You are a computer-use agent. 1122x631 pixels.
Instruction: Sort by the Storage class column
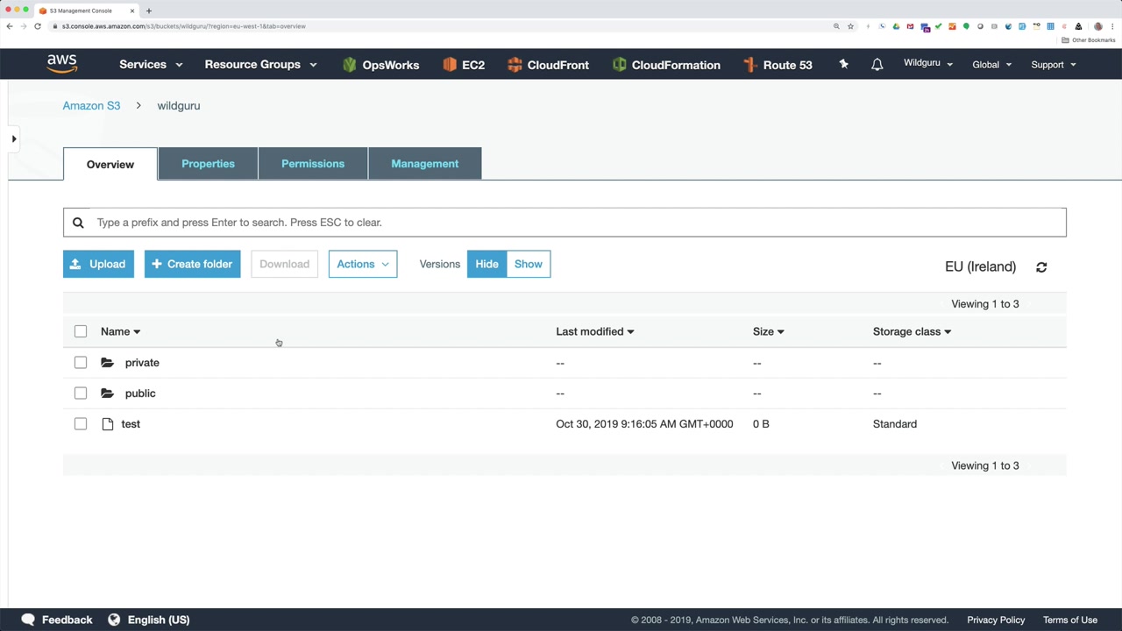[x=912, y=331]
